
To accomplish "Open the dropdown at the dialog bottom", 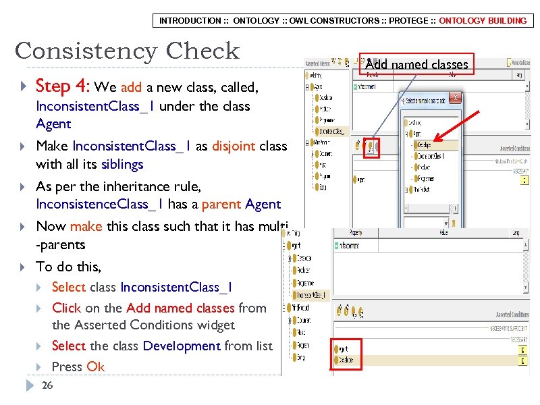I will 446,223.
